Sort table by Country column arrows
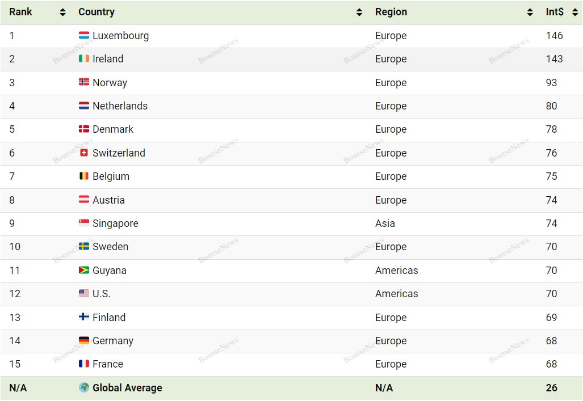The height and width of the screenshot is (401, 583). click(x=359, y=12)
